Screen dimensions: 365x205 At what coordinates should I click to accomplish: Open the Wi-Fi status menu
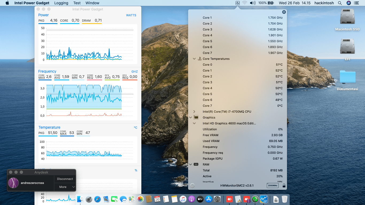[244, 3]
